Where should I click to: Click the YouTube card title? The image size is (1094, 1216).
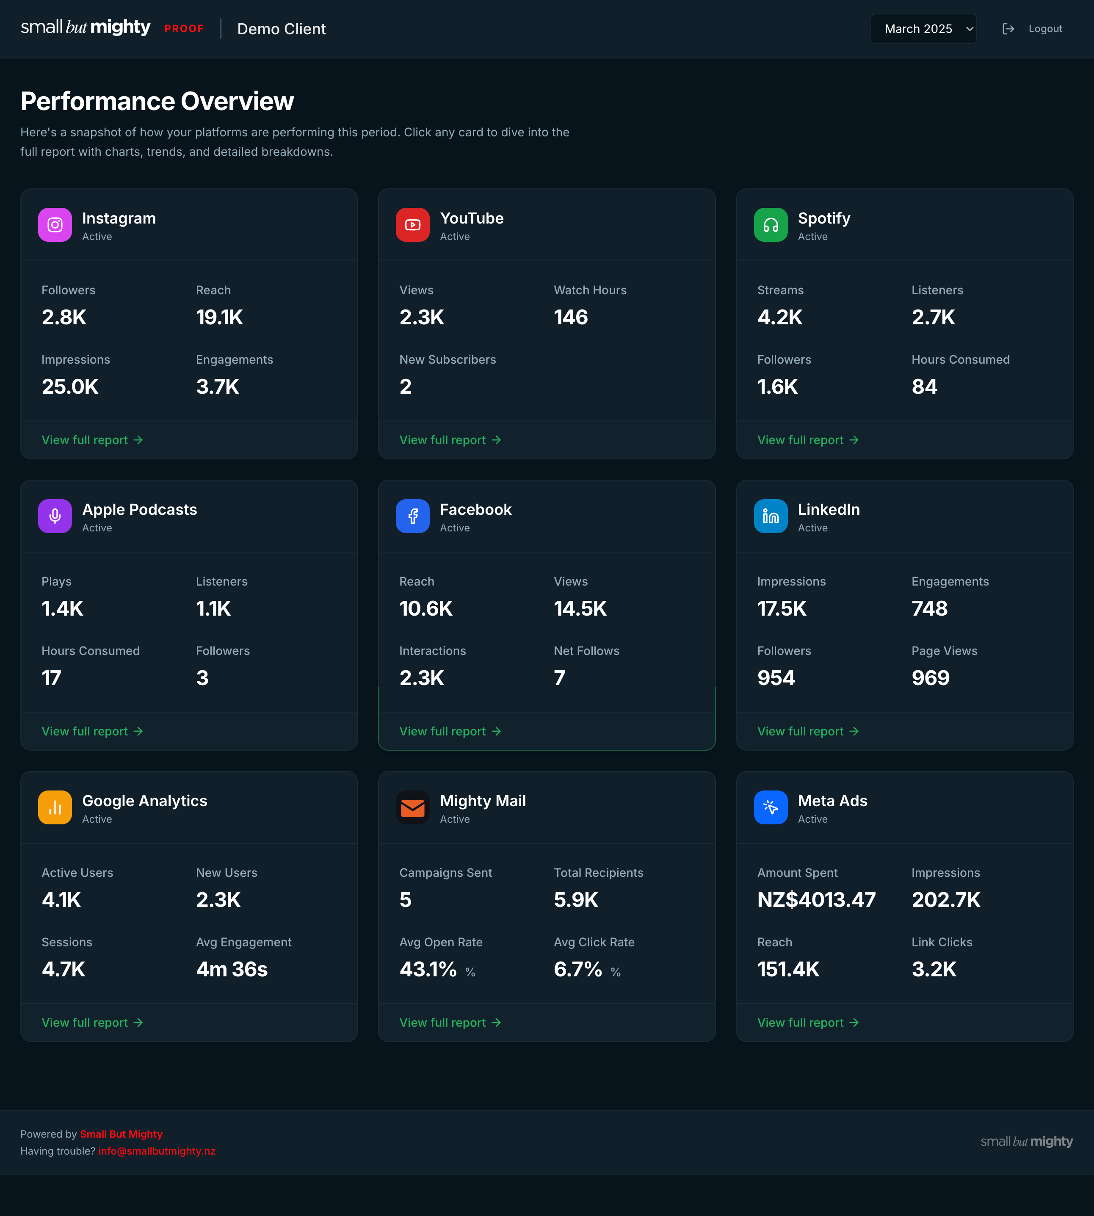tap(472, 218)
